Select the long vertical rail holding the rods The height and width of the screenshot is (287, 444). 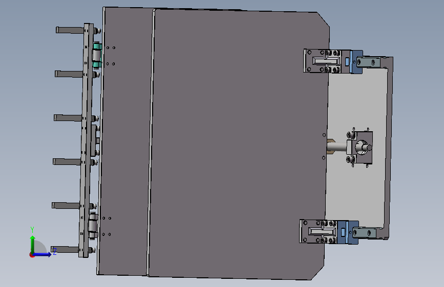coord(86,140)
